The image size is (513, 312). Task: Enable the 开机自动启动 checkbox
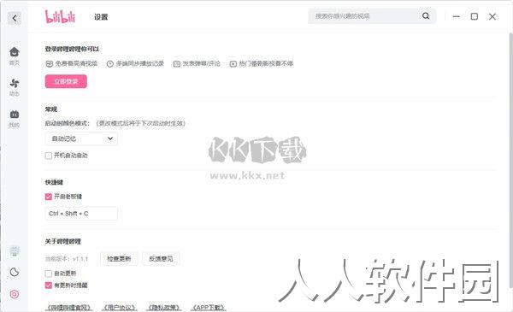pyautogui.click(x=49, y=156)
